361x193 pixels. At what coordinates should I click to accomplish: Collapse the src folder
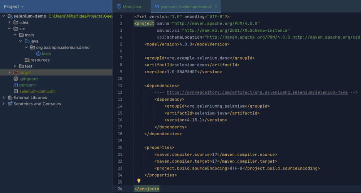click(9, 28)
